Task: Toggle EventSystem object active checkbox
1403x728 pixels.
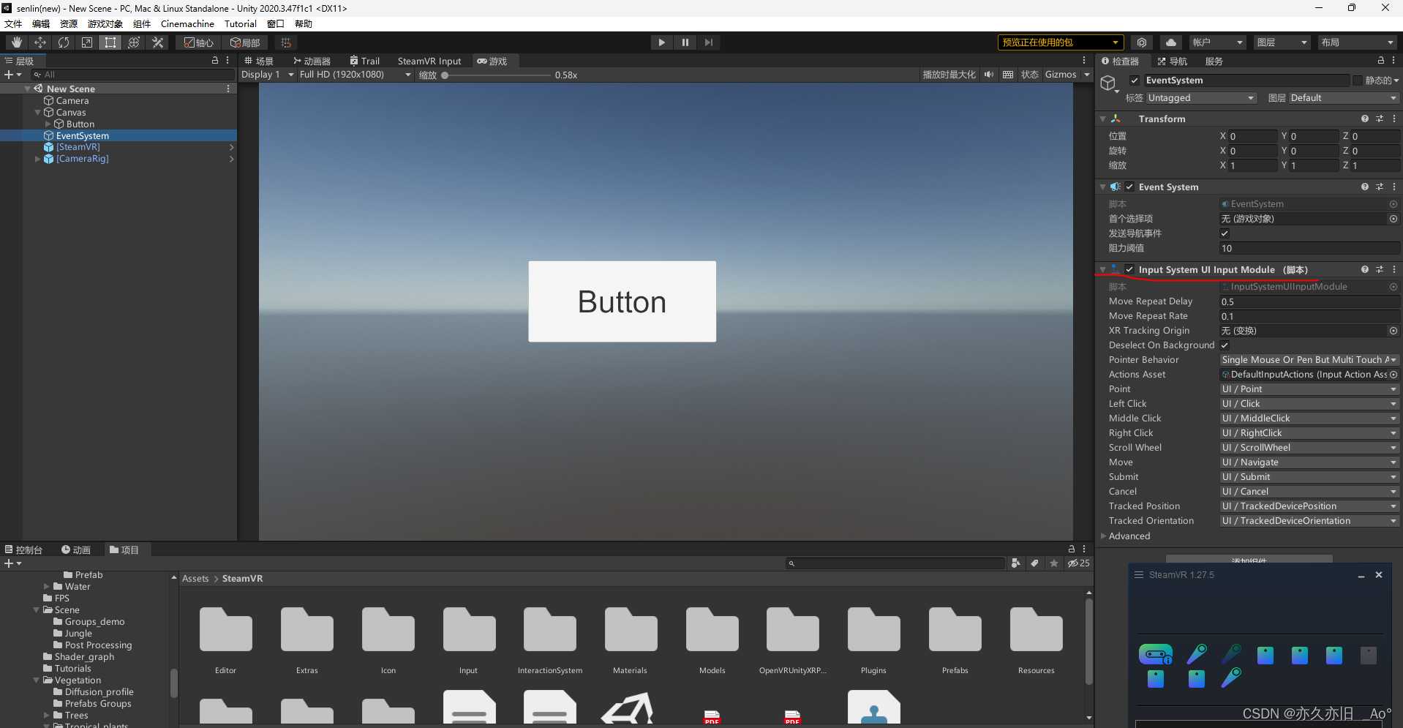Action: (x=1135, y=80)
